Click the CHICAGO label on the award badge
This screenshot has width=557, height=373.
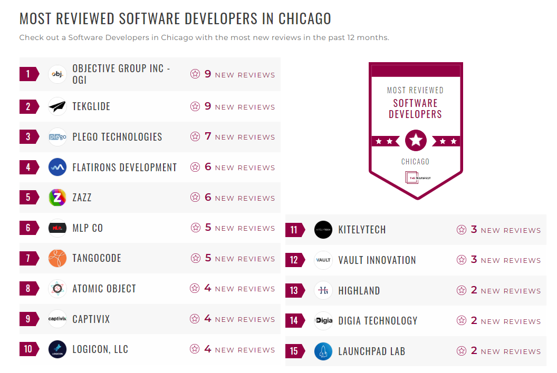click(x=416, y=161)
